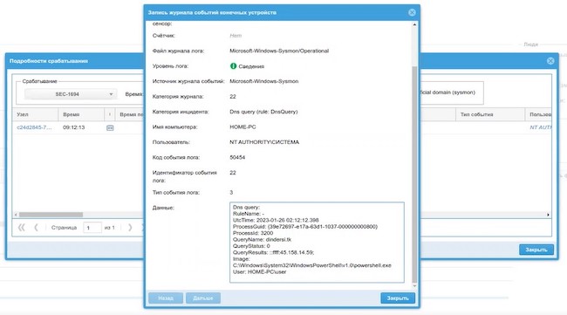Click the Назад button
This screenshot has width=567, height=315.
tap(166, 298)
